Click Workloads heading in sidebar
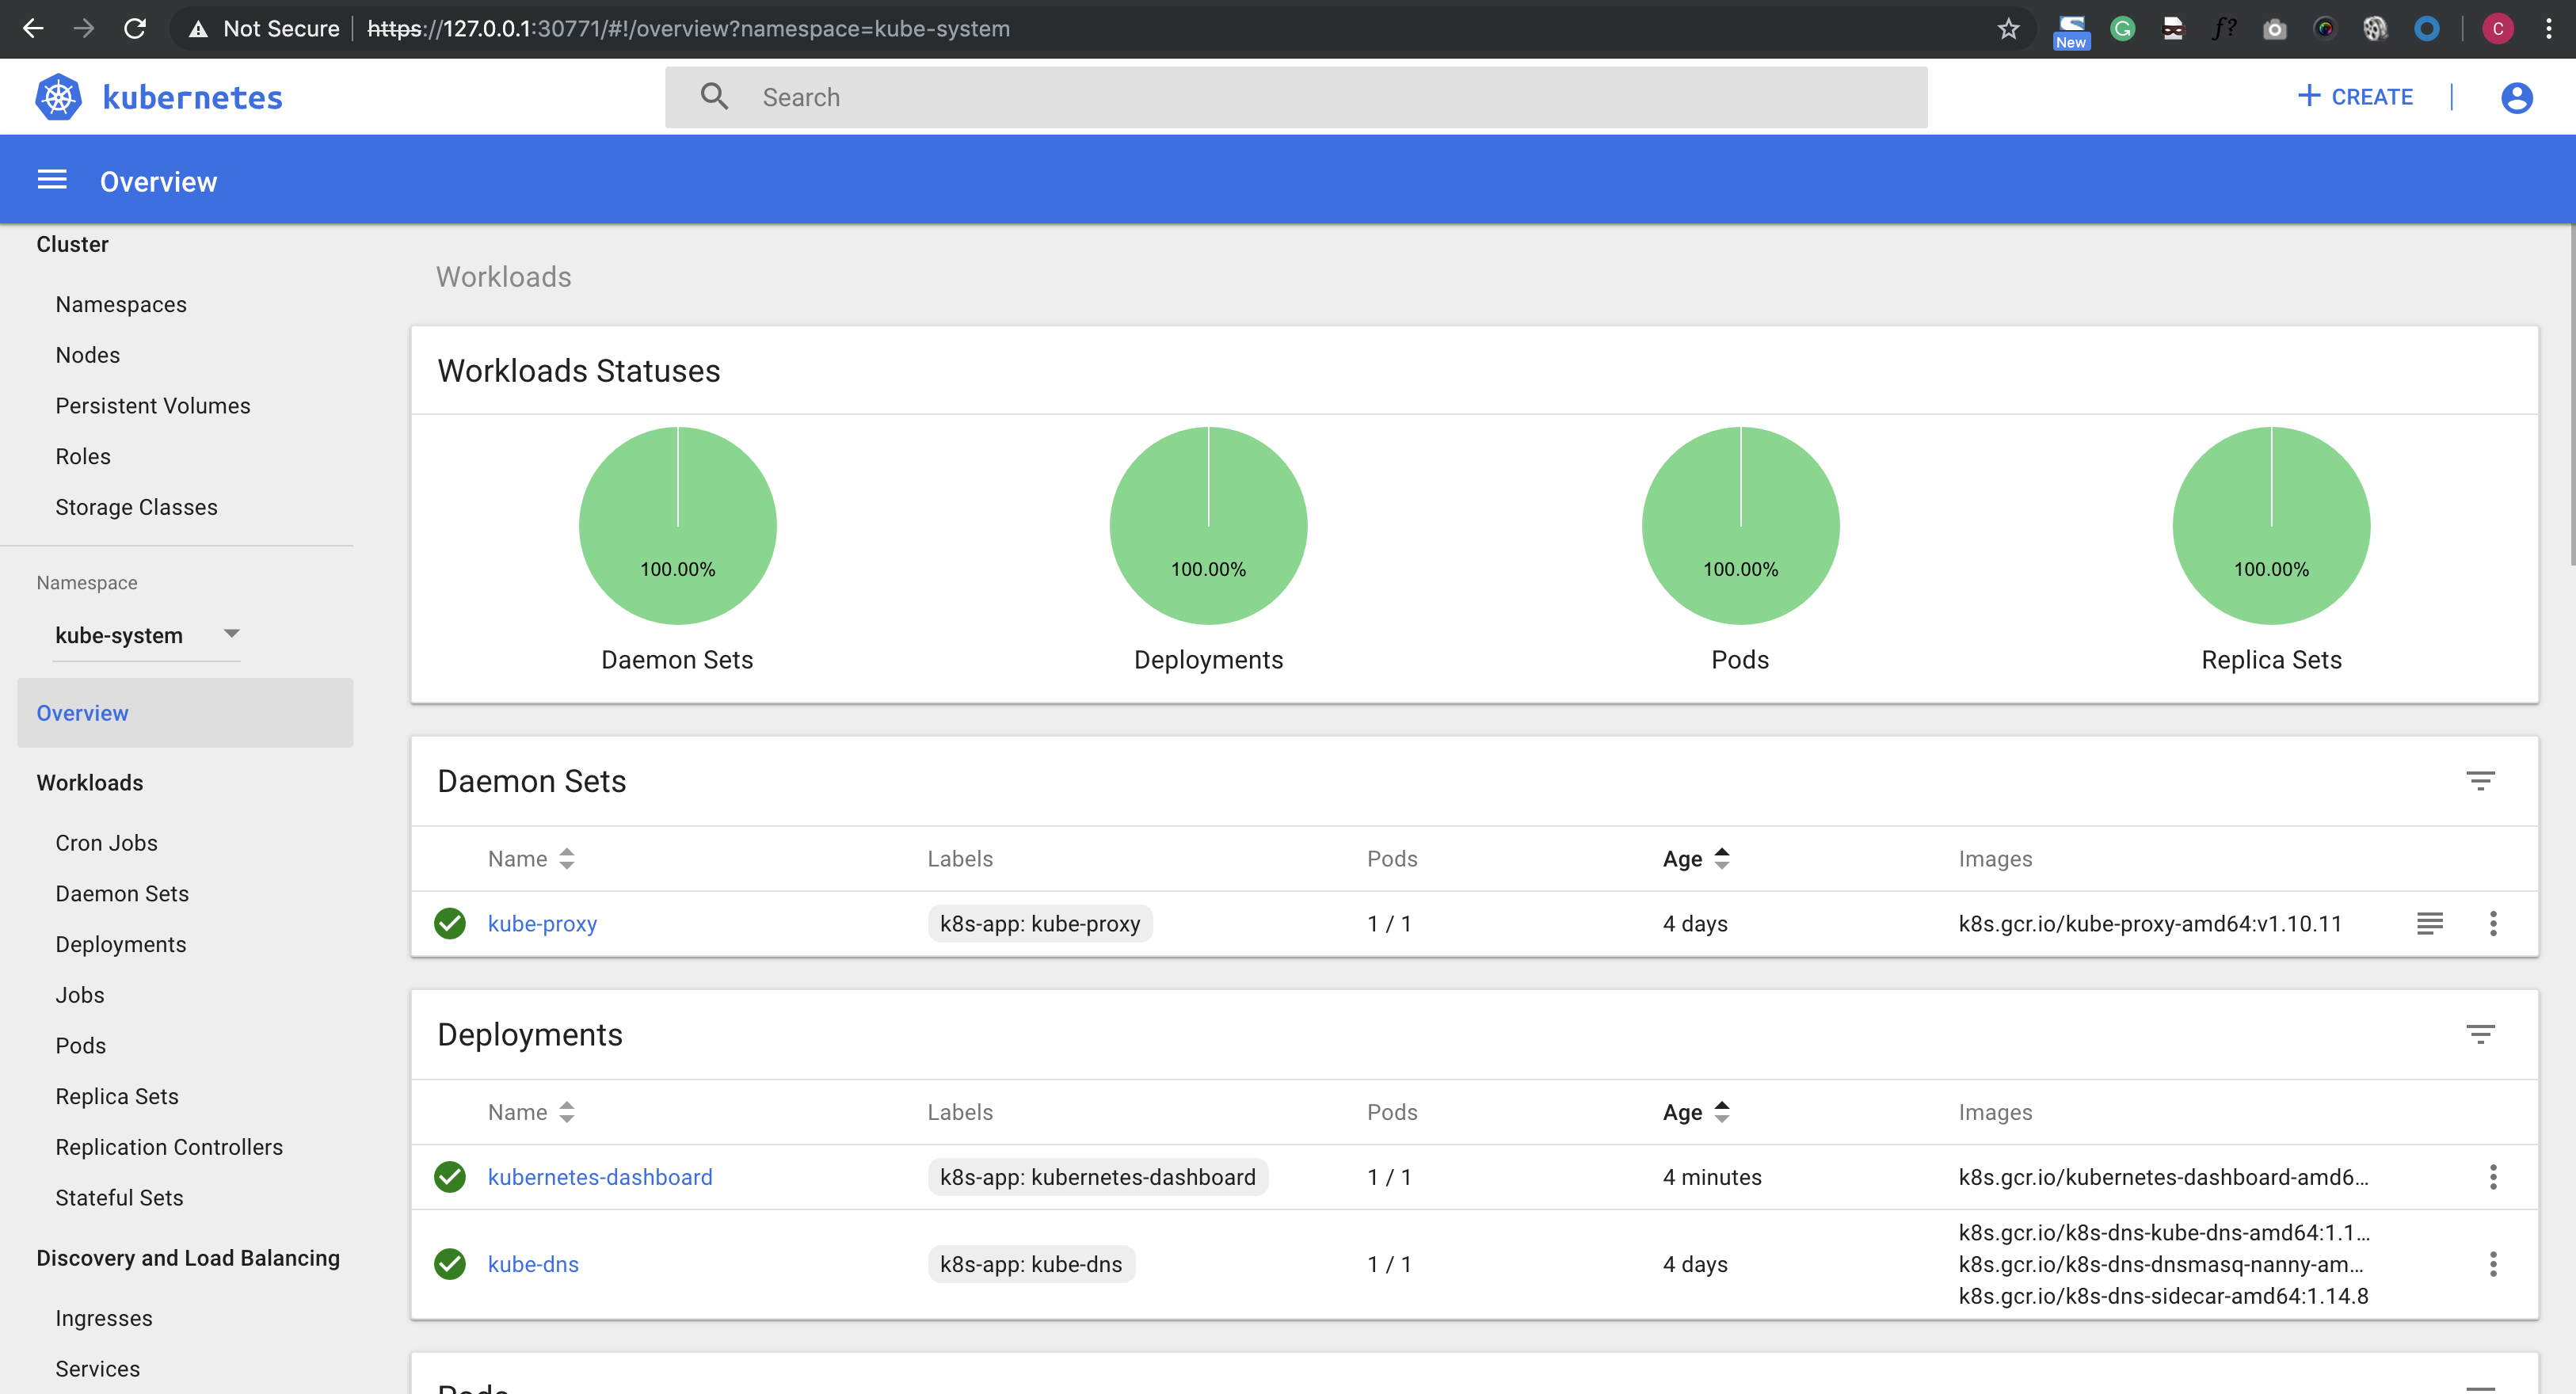Screen dimensions: 2576x1394 90,782
